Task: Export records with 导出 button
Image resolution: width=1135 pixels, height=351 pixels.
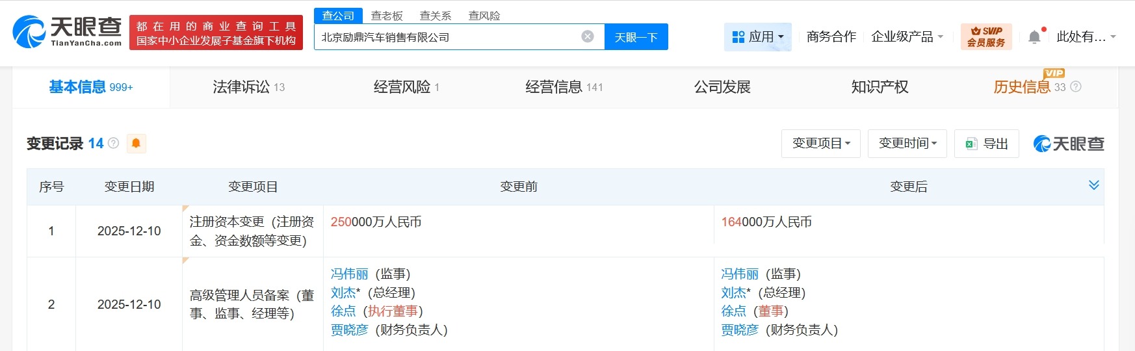Action: [987, 143]
